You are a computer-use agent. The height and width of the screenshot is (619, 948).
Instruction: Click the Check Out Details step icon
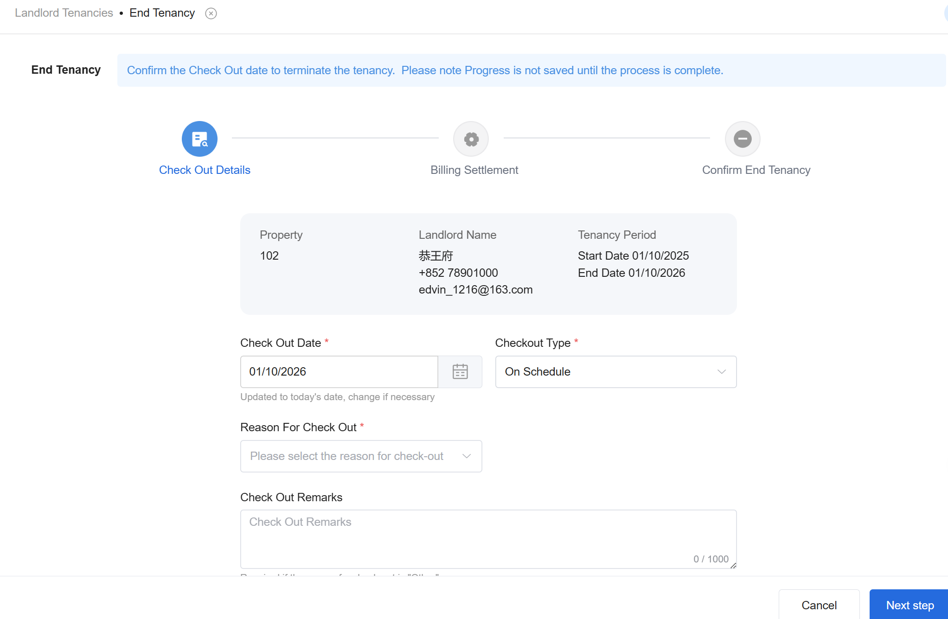(199, 139)
